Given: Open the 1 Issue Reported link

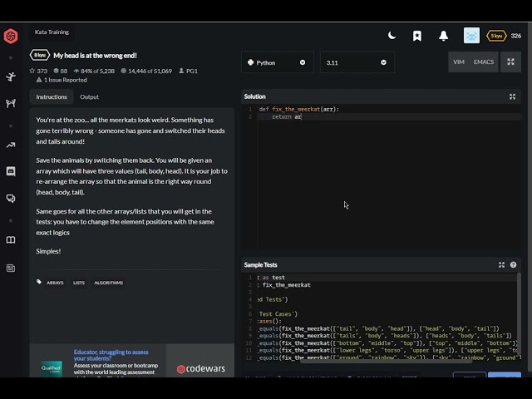Looking at the screenshot, I should (62, 80).
